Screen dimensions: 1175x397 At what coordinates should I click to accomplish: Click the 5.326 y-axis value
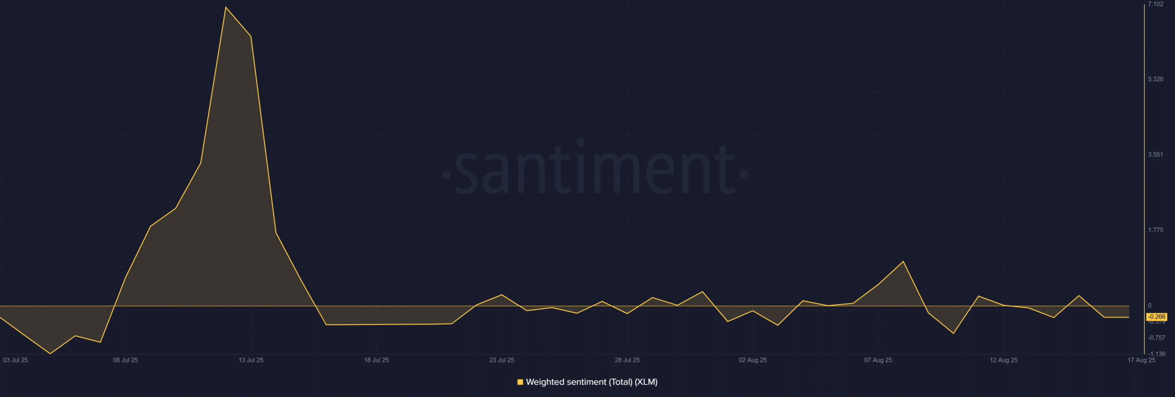(1156, 79)
